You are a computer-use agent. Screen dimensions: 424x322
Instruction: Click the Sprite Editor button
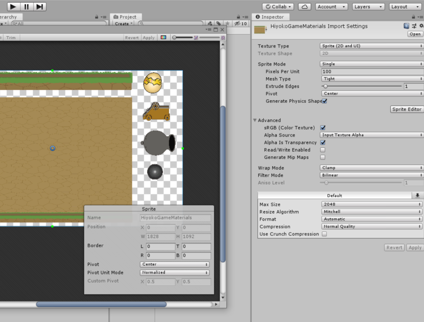coord(407,109)
